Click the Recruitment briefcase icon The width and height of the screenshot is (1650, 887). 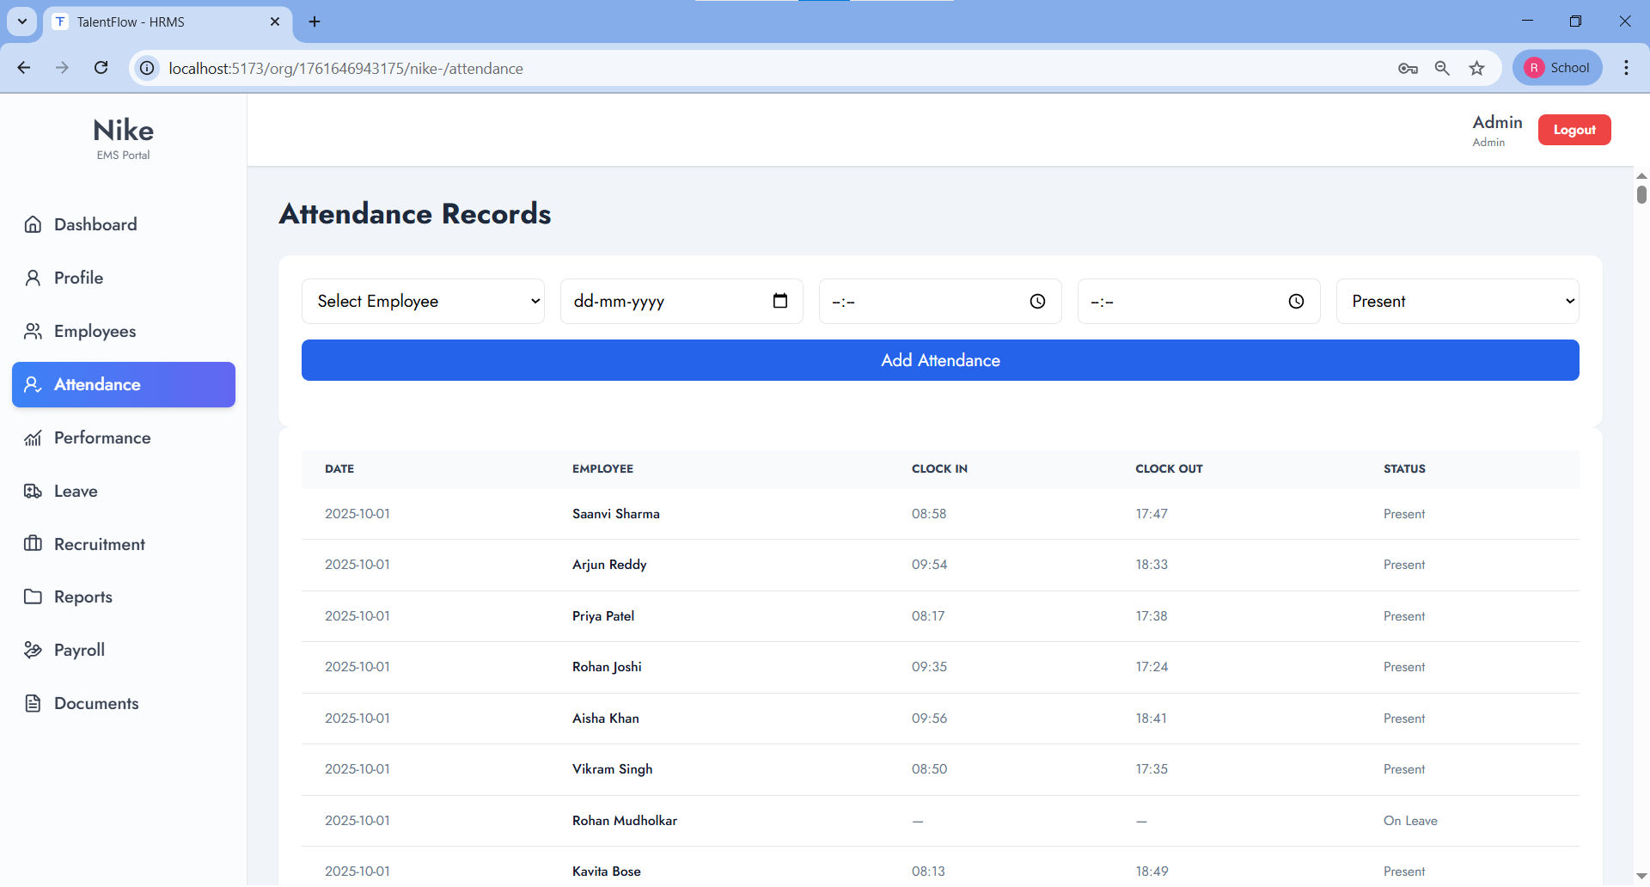pyautogui.click(x=33, y=544)
